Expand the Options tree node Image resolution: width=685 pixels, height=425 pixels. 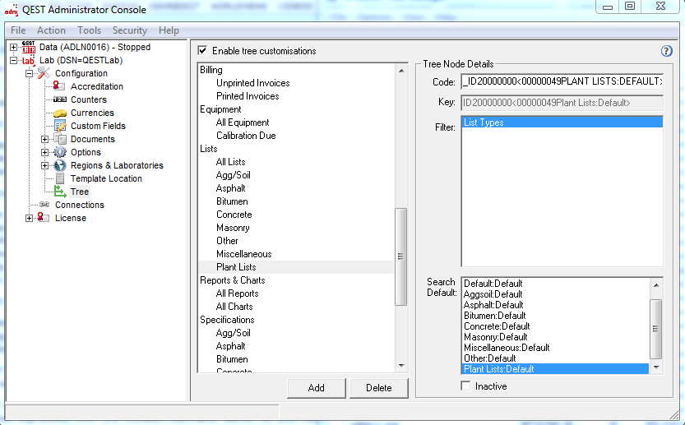pos(44,152)
